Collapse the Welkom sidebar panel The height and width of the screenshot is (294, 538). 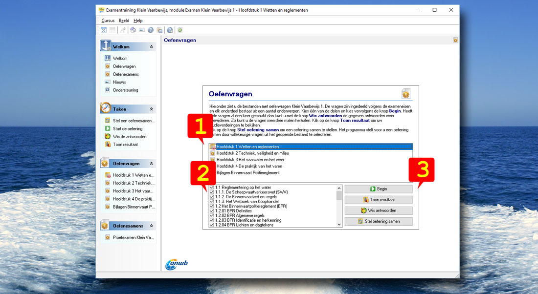[152, 47]
